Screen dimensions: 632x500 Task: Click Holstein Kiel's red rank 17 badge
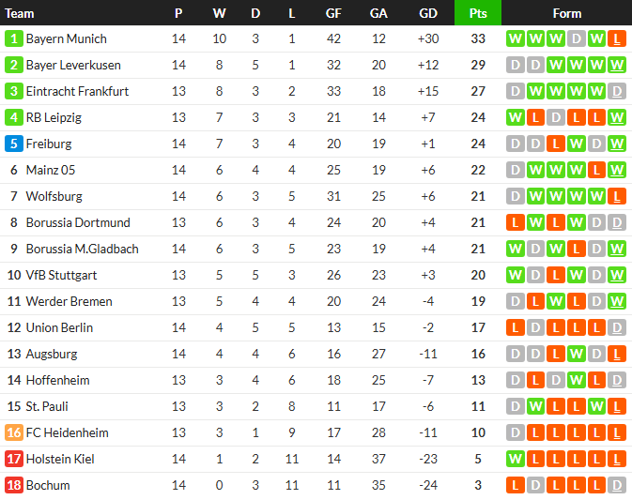point(13,459)
